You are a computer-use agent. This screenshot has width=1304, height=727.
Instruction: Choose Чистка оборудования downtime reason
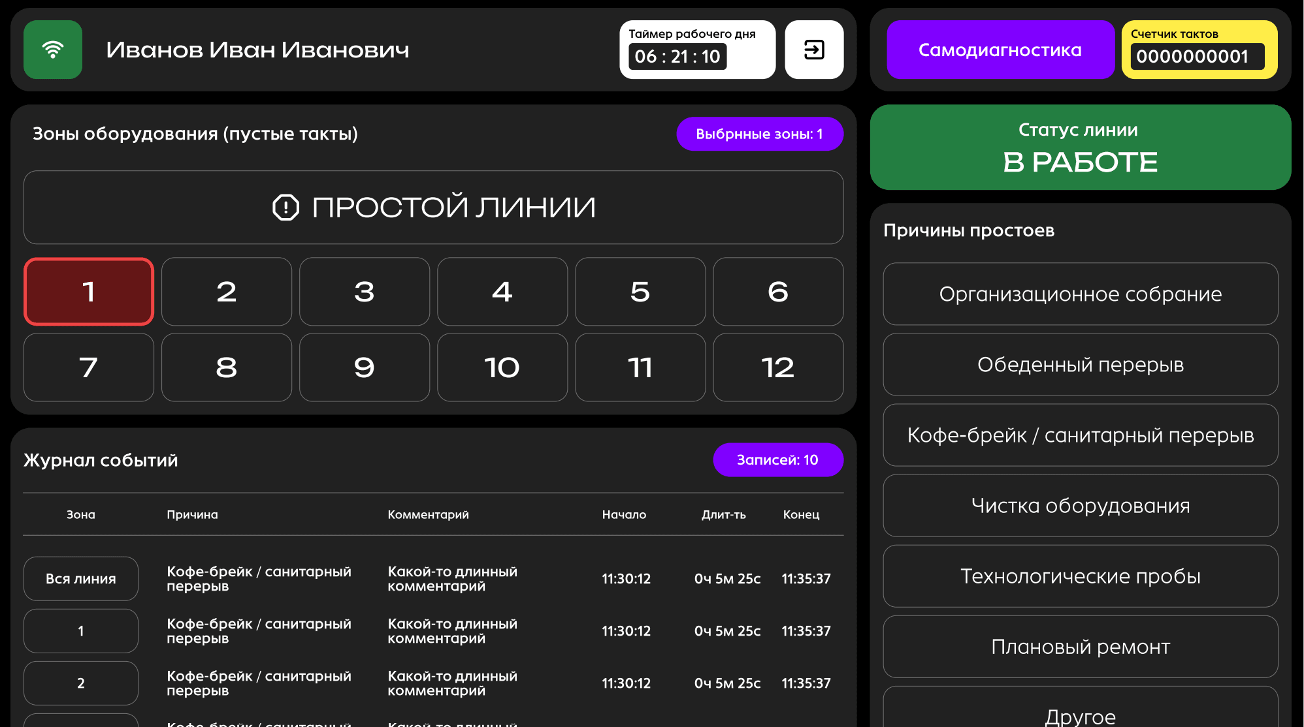point(1081,506)
